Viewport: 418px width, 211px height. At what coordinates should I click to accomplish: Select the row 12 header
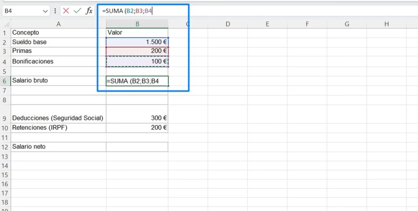5,147
